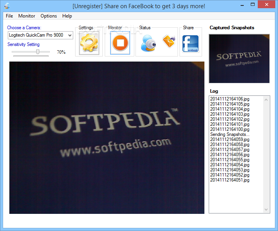This screenshot has height=231, width=278.
Task: Select log entry 2014112164053.jpg
Action: pyautogui.click(x=230, y=169)
